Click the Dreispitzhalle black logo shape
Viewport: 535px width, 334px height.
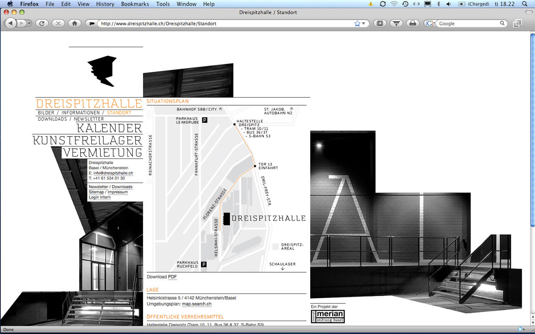tap(103, 71)
